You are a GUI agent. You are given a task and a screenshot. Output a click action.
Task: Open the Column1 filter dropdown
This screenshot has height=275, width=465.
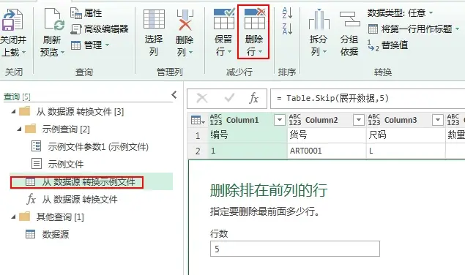(x=280, y=120)
